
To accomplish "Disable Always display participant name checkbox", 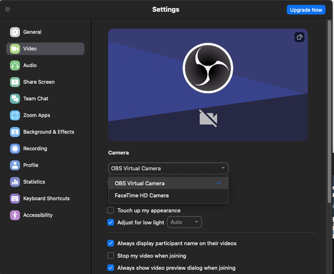I will tap(111, 243).
